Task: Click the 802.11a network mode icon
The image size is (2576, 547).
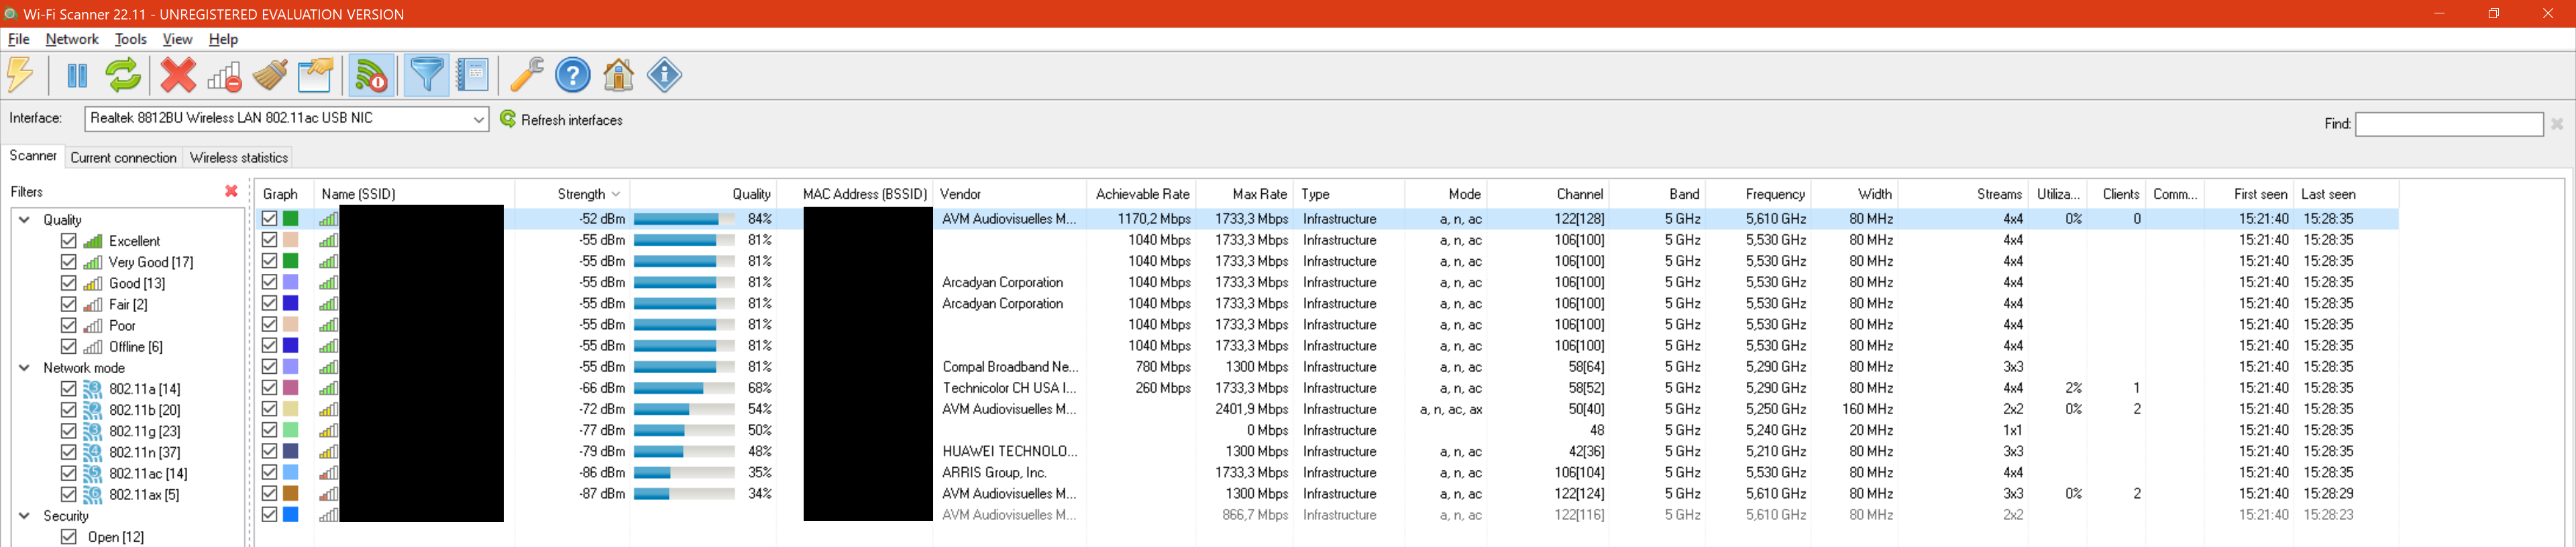Action: pos(93,389)
